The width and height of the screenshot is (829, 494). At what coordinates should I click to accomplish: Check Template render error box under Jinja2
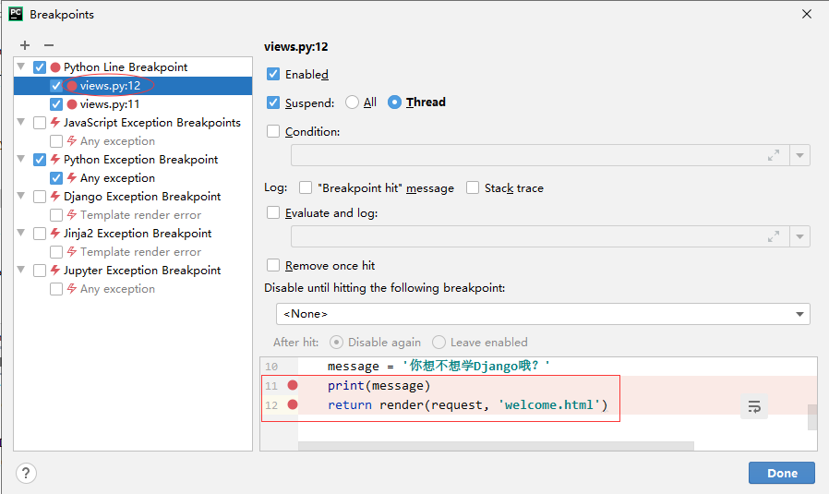point(56,252)
